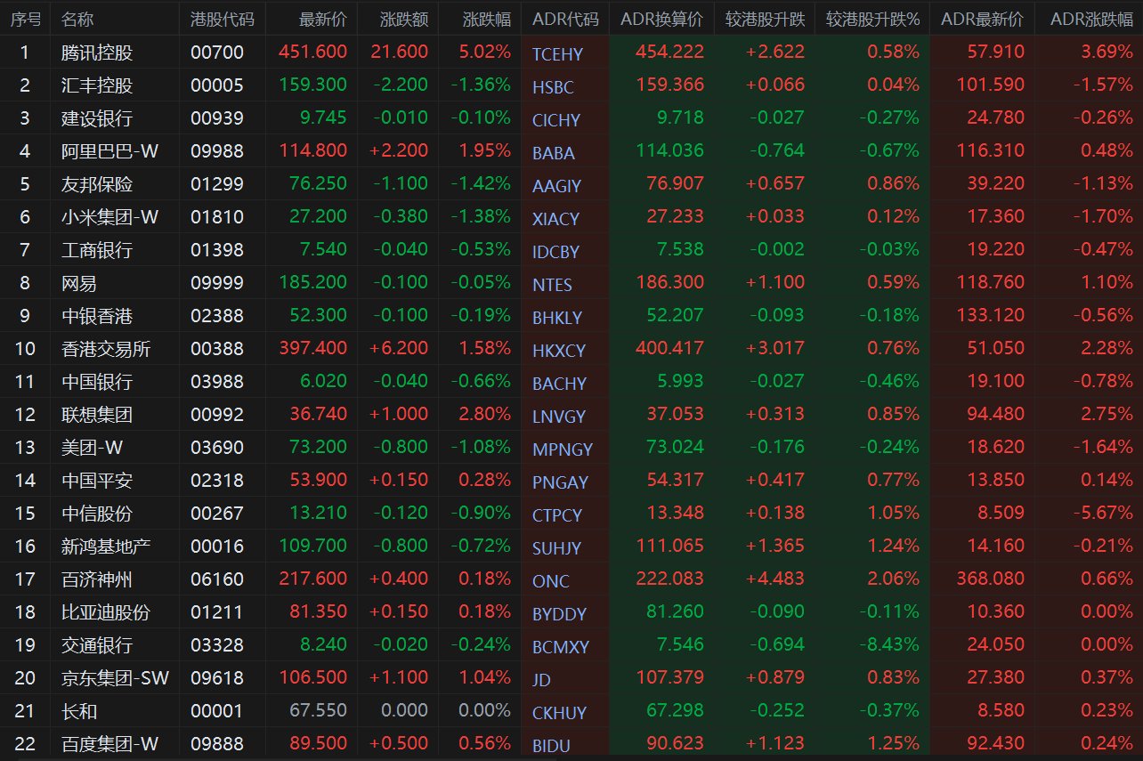Click the ADR ticker ONC
This screenshot has height=761, width=1143.
[551, 581]
